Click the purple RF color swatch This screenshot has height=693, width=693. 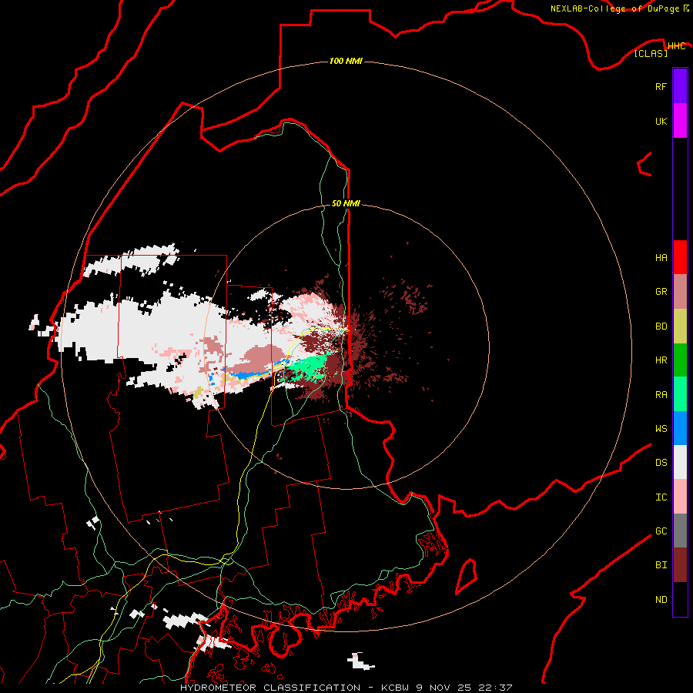tap(680, 86)
